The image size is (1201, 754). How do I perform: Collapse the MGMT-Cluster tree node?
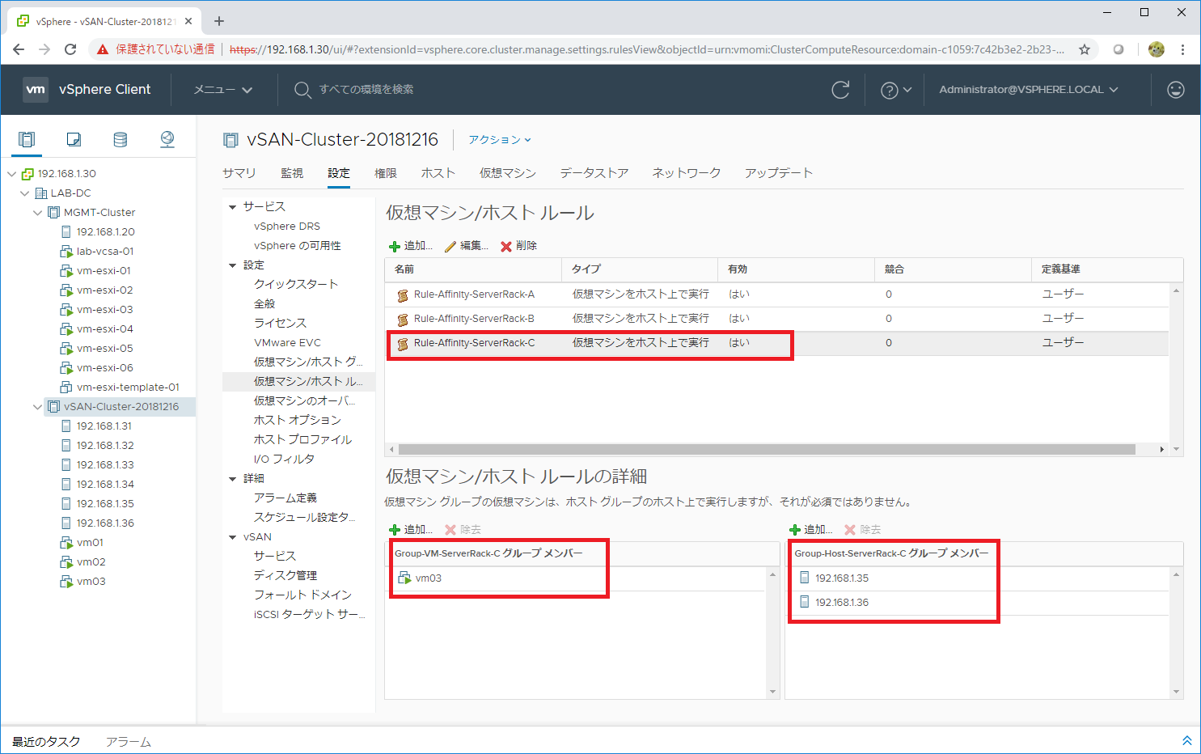point(38,213)
